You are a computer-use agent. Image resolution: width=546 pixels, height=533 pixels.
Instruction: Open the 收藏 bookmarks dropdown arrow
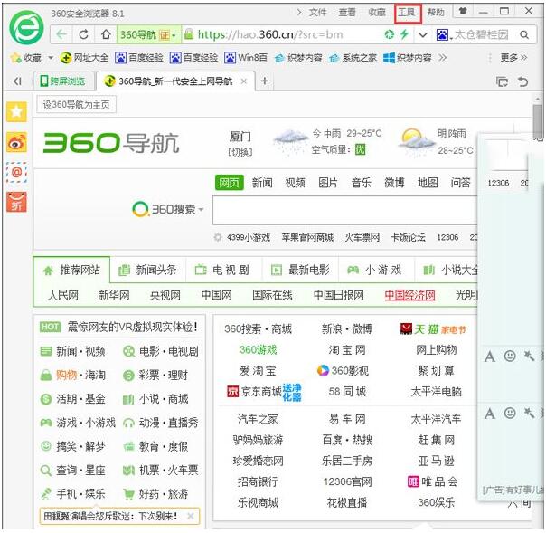click(x=51, y=58)
